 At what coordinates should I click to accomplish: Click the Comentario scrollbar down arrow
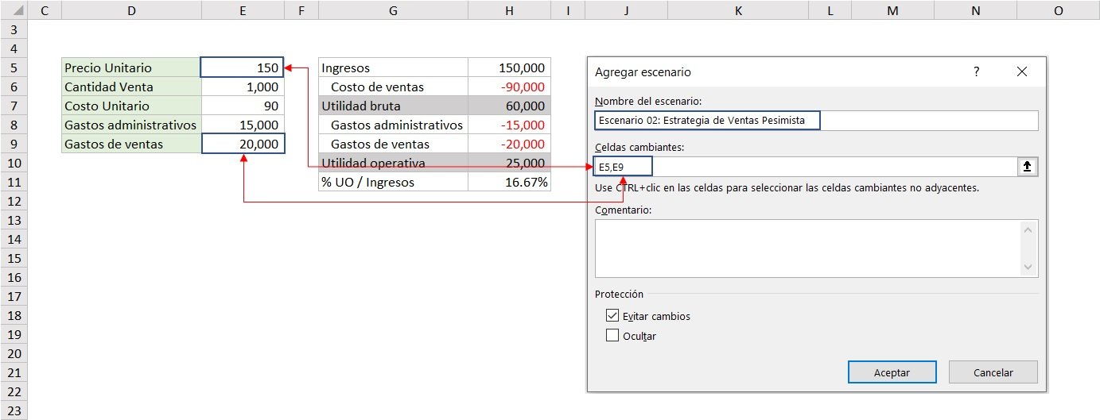pyautogui.click(x=1029, y=268)
